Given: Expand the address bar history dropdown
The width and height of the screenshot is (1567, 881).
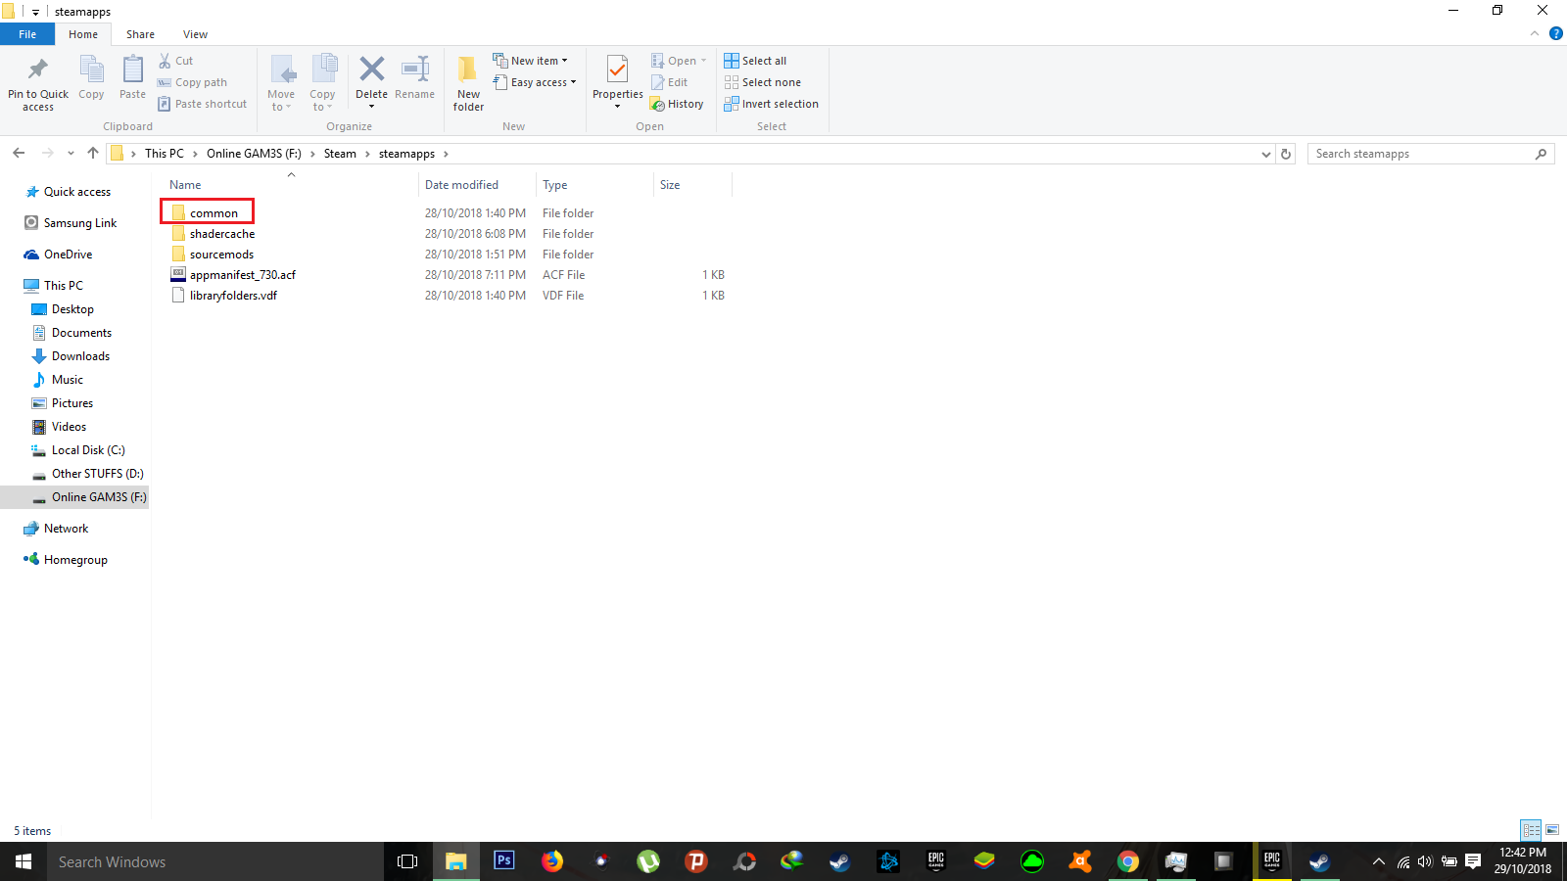Looking at the screenshot, I should pyautogui.click(x=1266, y=154).
